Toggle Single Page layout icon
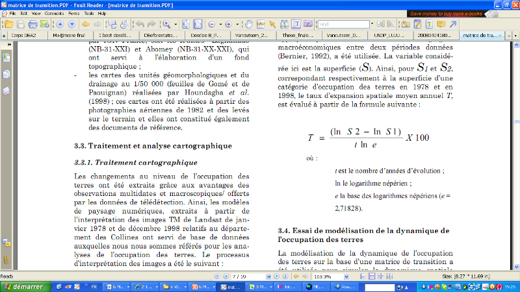The image size is (520, 292). pos(363,276)
